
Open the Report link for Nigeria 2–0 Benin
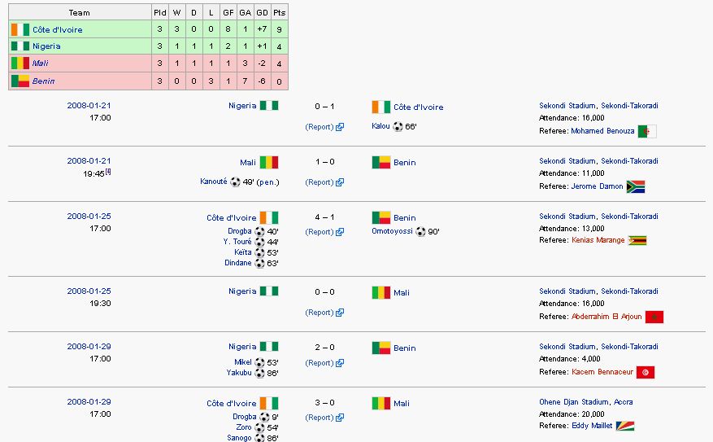point(320,363)
